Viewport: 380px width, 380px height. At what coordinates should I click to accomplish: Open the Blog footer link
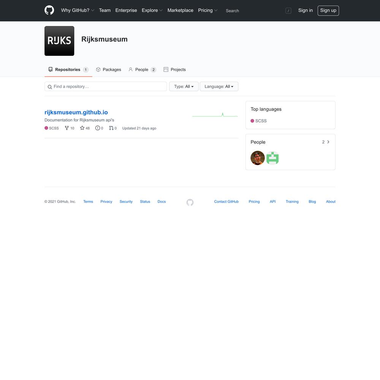click(312, 202)
